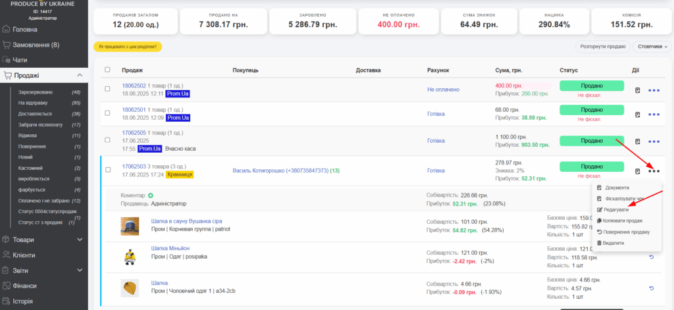This screenshot has height=310, width=674.
Task: Click the people icon beside Клієнти
Action: pyautogui.click(x=6, y=255)
